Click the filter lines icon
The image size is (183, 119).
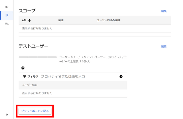pyautogui.click(x=25, y=77)
